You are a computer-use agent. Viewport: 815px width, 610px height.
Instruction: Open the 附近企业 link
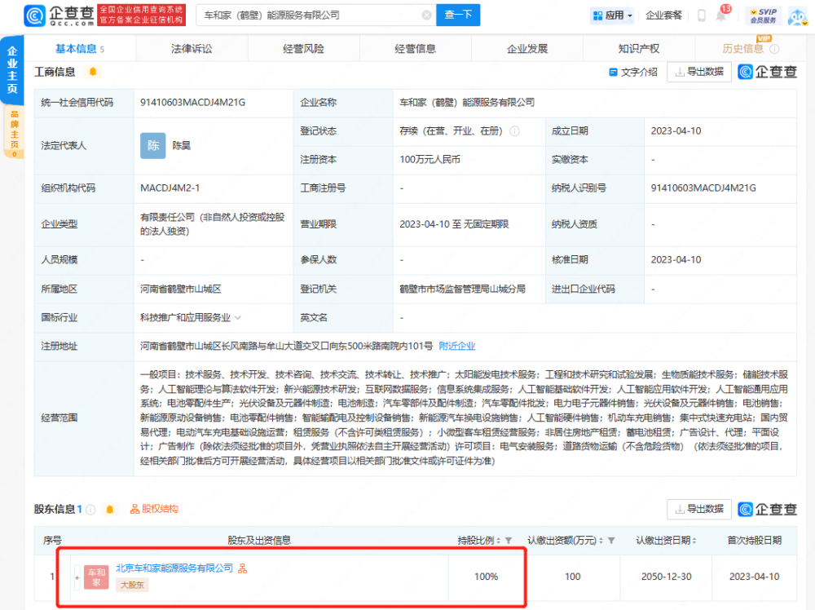(x=457, y=346)
